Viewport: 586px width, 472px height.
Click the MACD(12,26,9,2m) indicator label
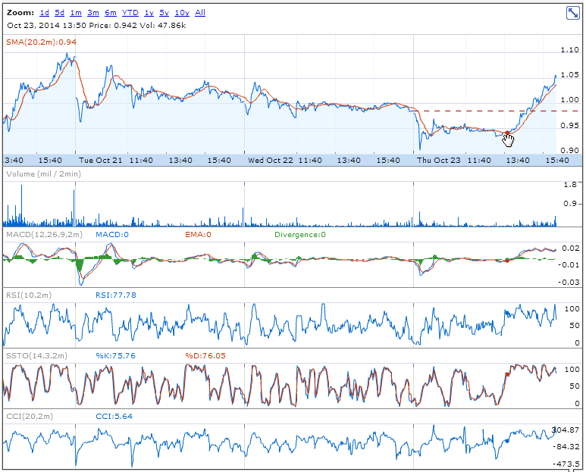tap(45, 235)
